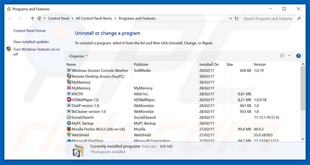The width and height of the screenshot is (310, 165).
Task: Click the DiskP version 1.0 icon
Action: click(69, 106)
